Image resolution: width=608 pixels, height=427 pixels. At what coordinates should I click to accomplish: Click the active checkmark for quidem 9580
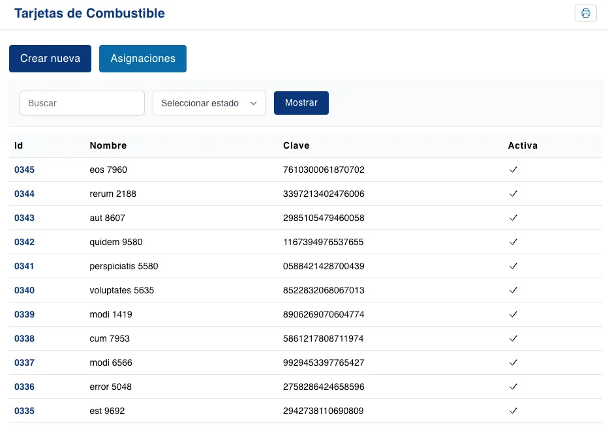tap(513, 242)
